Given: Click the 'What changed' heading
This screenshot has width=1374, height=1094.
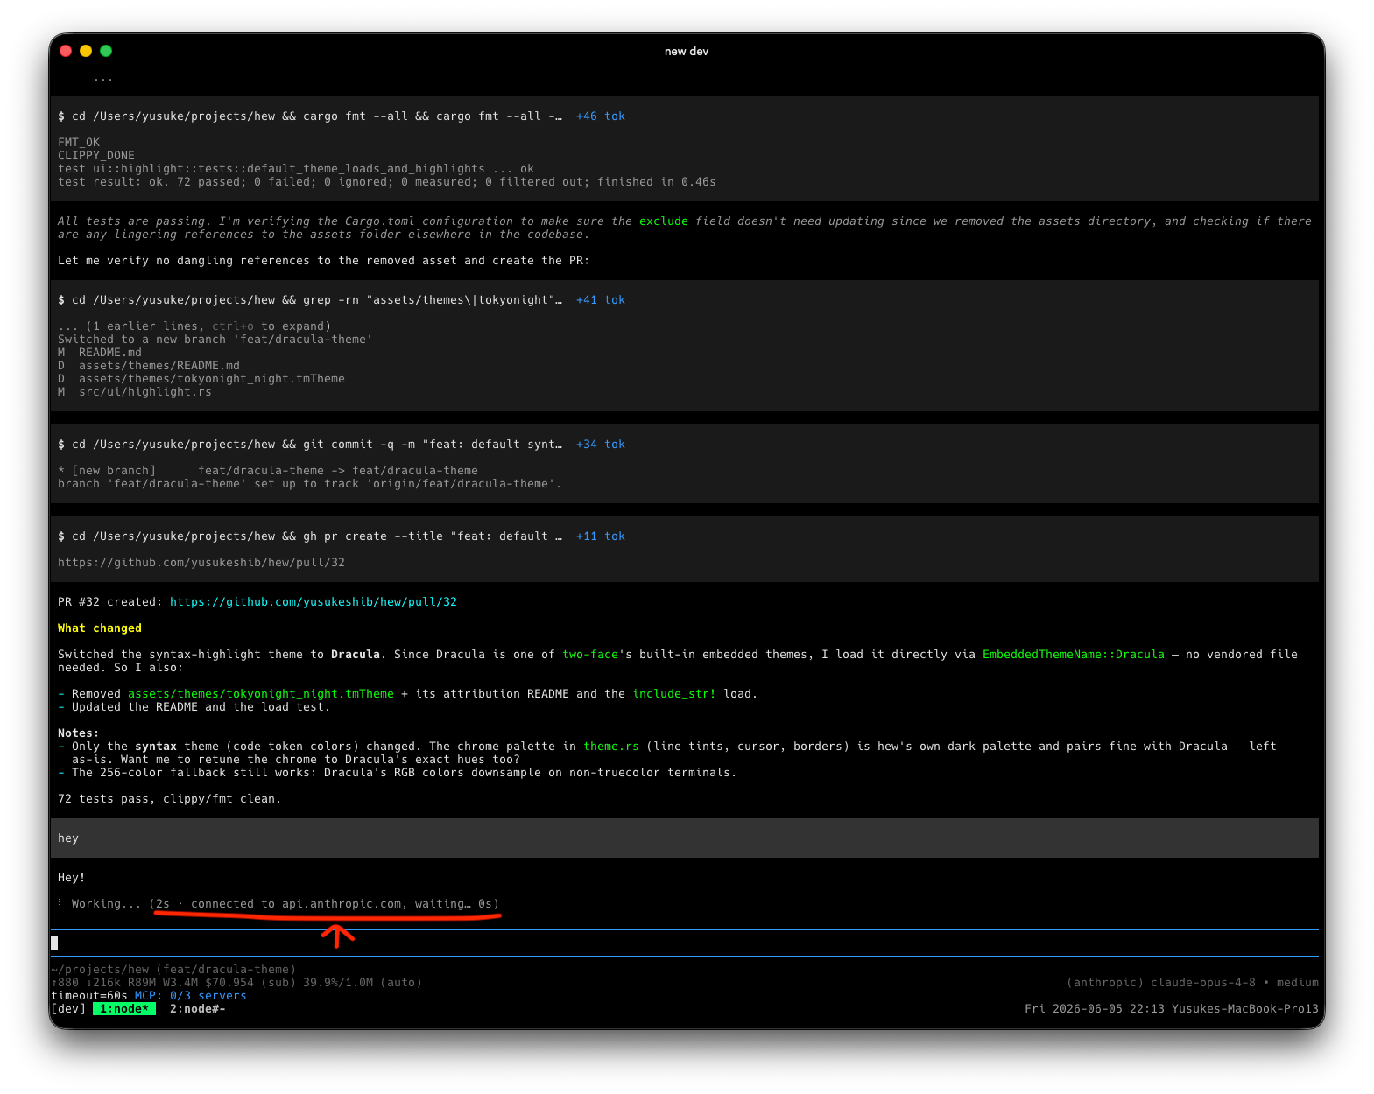Looking at the screenshot, I should pos(100,628).
